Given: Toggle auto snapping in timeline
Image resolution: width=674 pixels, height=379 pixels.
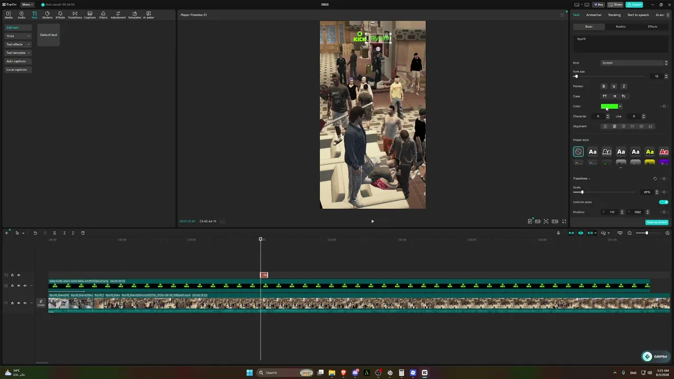Looking at the screenshot, I should [x=581, y=233].
